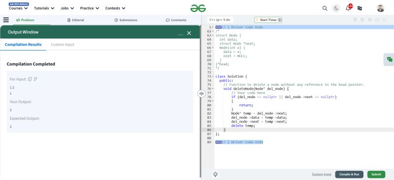Click 'Compilation Completed' heading

click(x=31, y=64)
